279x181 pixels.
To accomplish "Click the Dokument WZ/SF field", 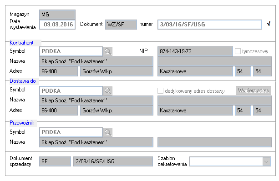I will pyautogui.click(x=121, y=25).
